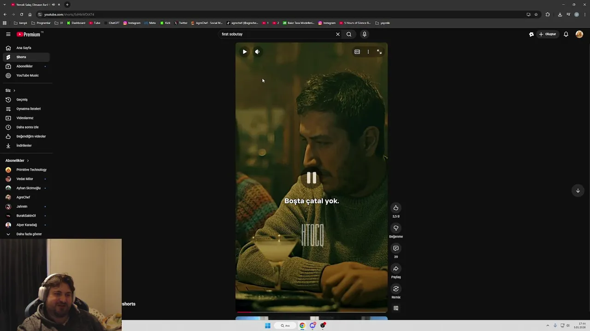Open Chrome from the taskbar
590x331 pixels.
click(302, 325)
